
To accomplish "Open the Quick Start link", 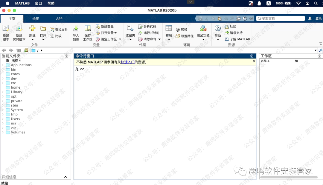I will [x=128, y=62].
